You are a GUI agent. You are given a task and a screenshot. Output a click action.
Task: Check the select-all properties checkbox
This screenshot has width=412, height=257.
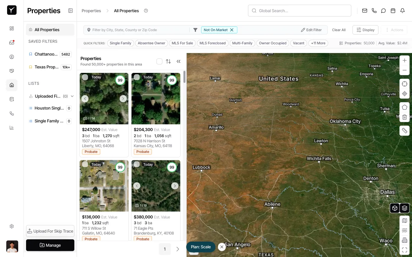159,61
